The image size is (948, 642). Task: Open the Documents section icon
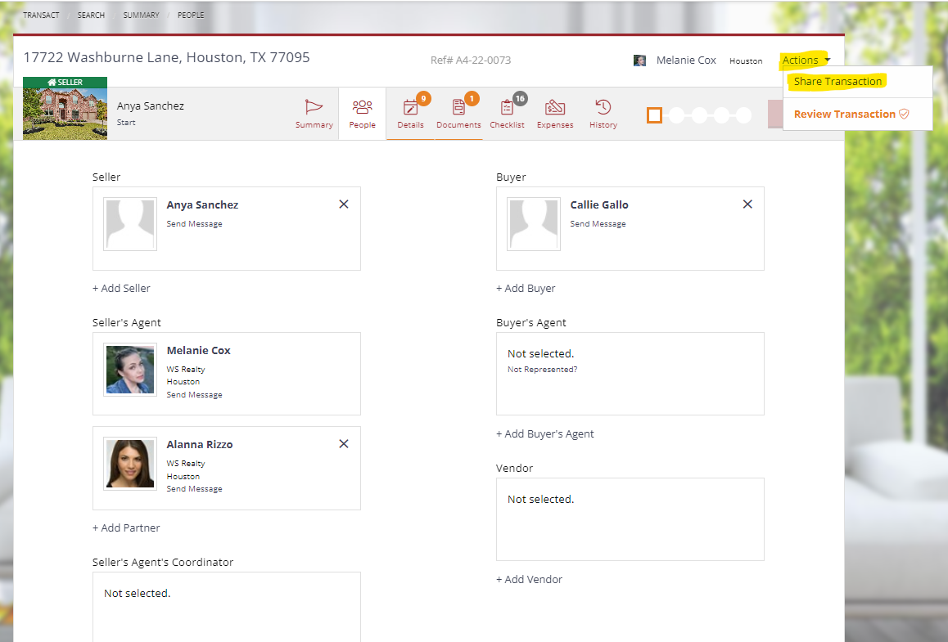click(458, 107)
